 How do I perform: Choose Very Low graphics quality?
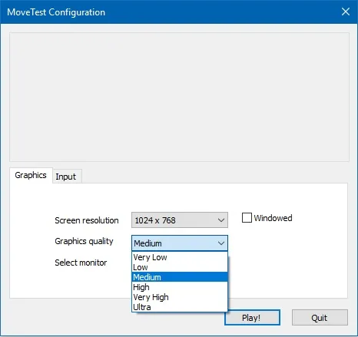[180, 257]
